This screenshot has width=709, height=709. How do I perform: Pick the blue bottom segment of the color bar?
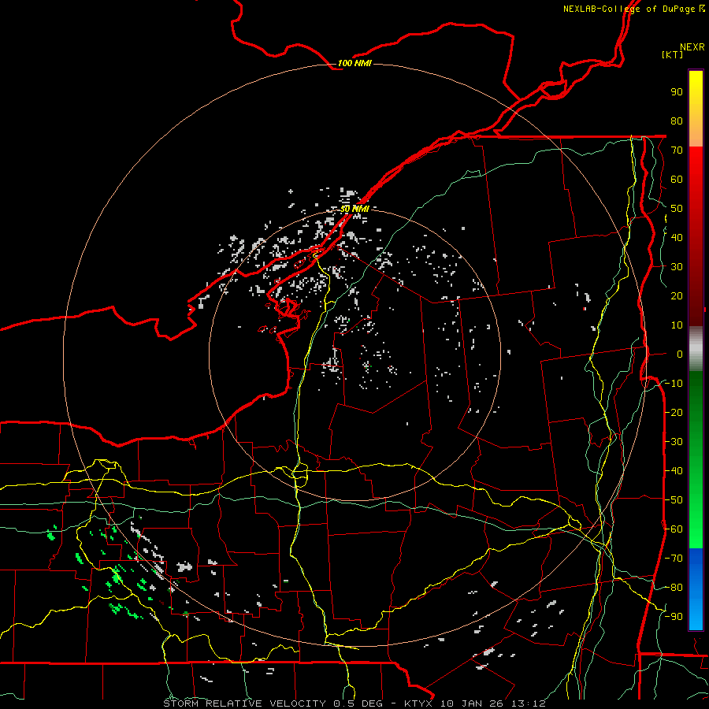tap(696, 589)
